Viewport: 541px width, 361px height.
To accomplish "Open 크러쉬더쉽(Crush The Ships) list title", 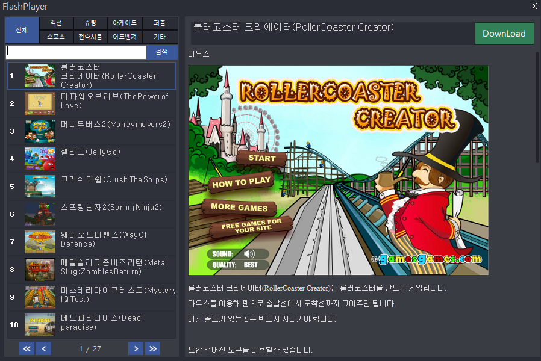I will [114, 179].
